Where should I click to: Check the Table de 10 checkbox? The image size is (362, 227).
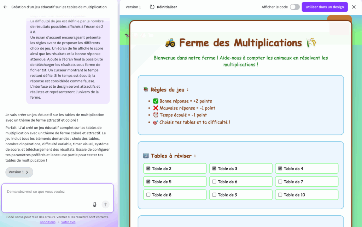(x=280, y=195)
